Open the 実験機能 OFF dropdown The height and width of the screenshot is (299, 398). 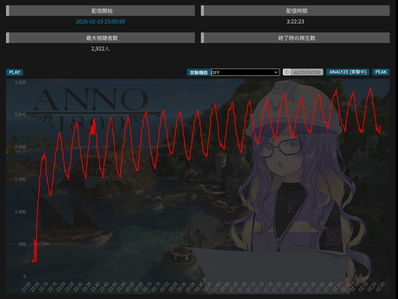coord(245,72)
